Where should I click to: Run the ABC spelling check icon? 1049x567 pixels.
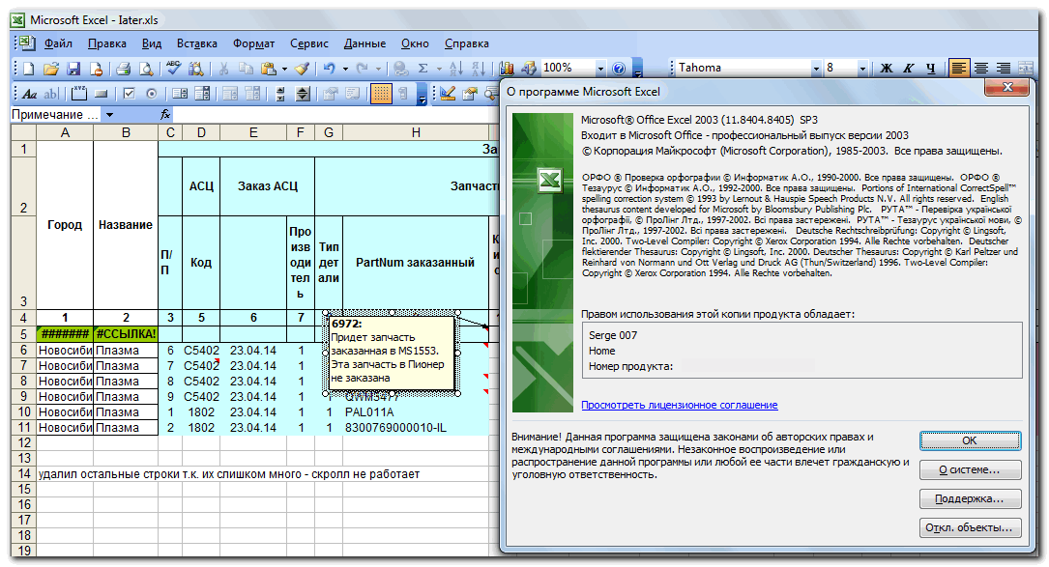click(x=174, y=69)
